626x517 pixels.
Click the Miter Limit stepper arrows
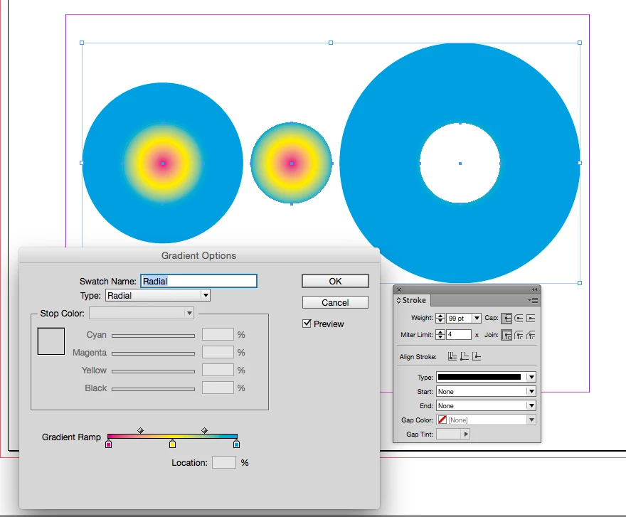(x=440, y=334)
